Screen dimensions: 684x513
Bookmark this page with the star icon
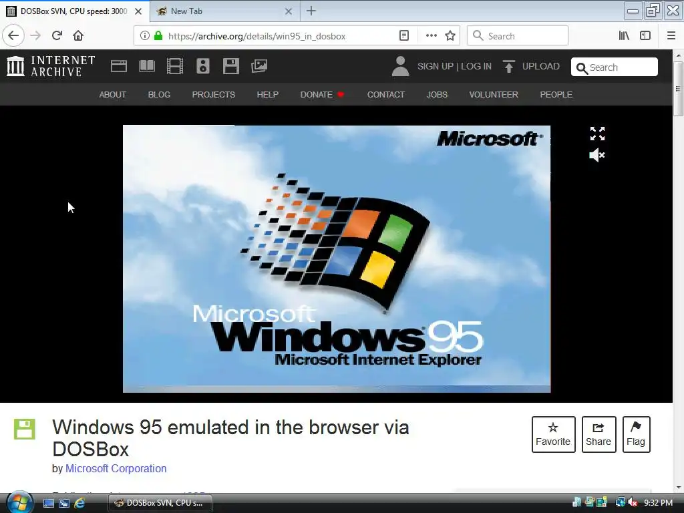[x=450, y=36]
